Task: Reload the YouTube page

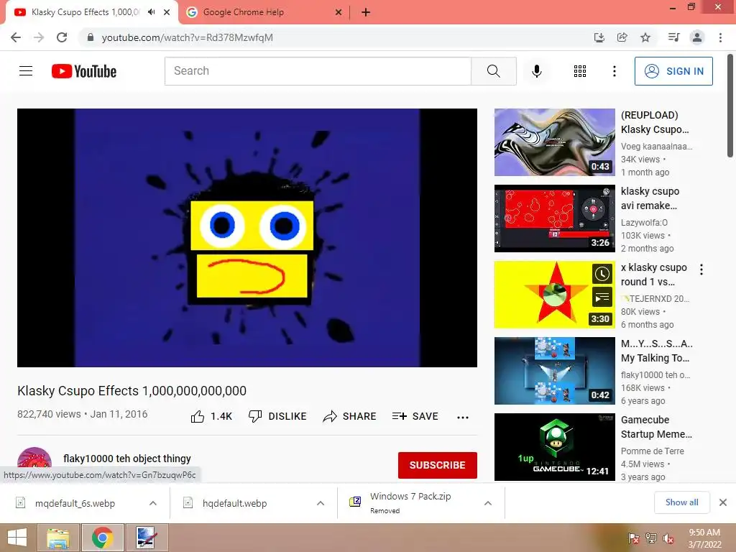Action: pos(62,37)
